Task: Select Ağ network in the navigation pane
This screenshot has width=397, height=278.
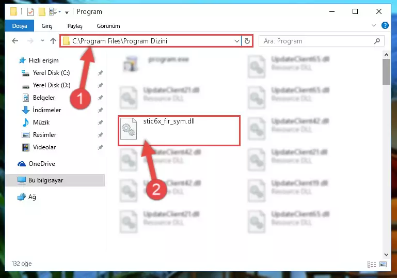Action: [x=32, y=197]
